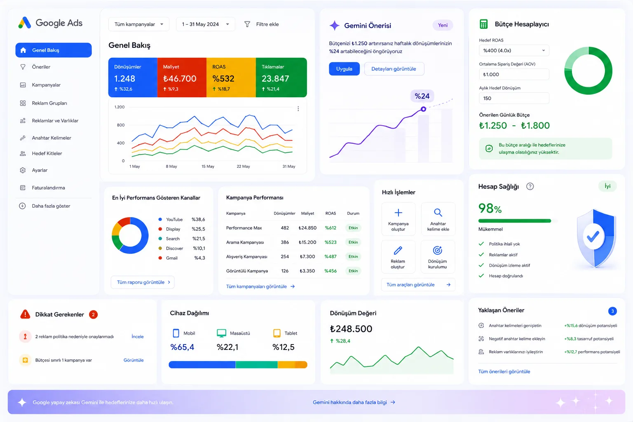Select the Dönüşümler metric card
This screenshot has height=422, width=633.
[x=133, y=77]
